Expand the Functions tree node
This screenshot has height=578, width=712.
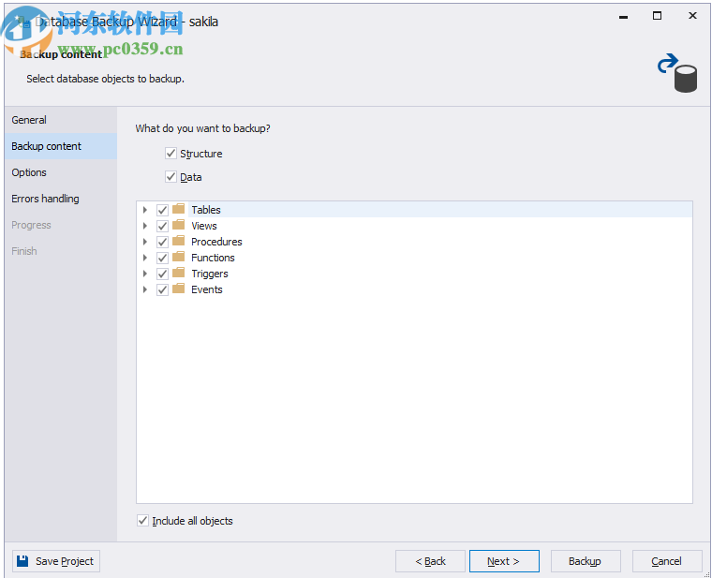(x=145, y=258)
